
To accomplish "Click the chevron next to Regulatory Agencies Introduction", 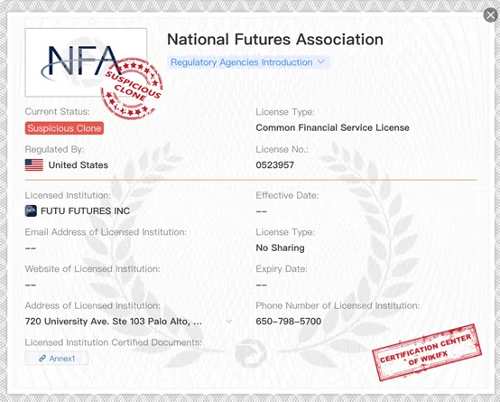I will [321, 62].
